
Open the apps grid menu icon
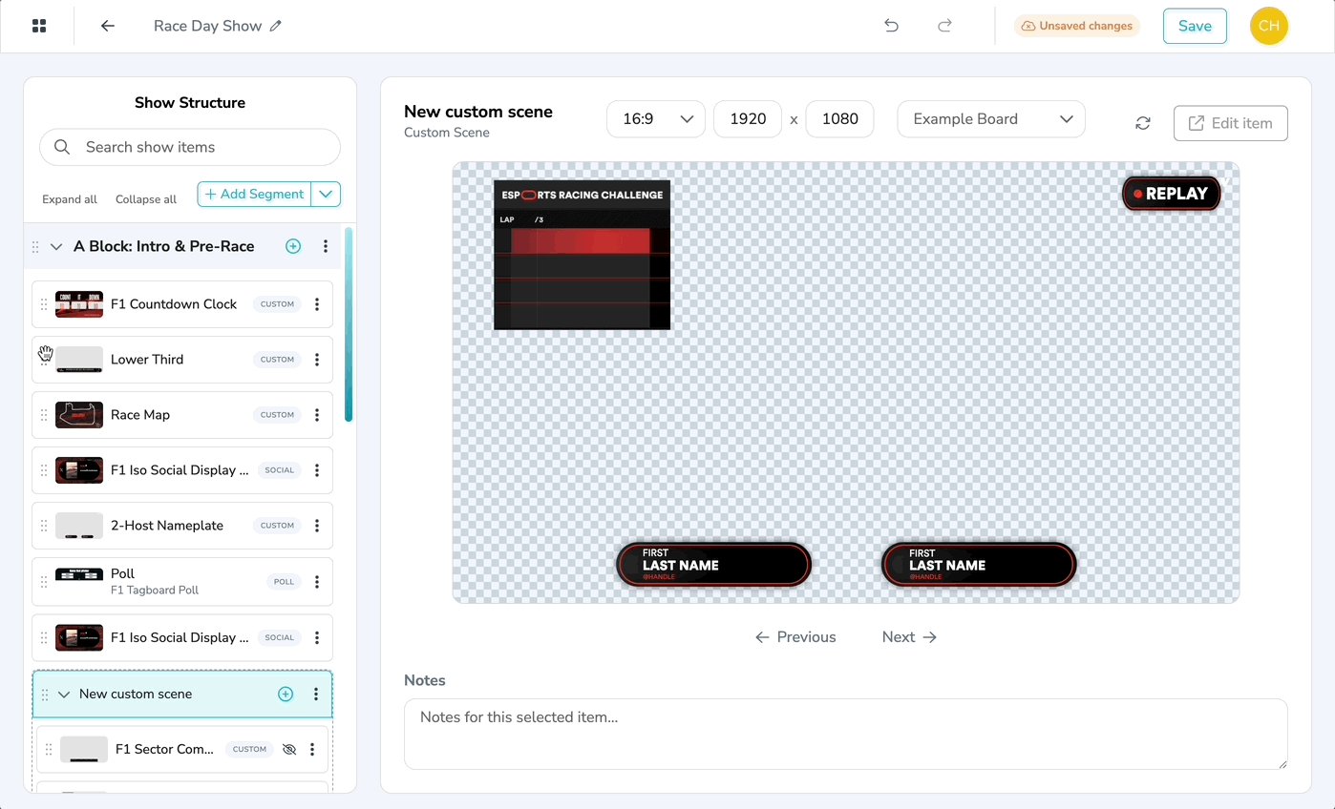39,26
